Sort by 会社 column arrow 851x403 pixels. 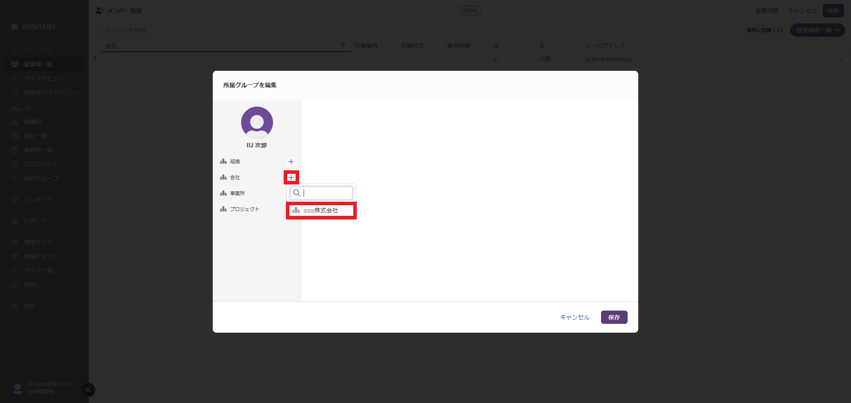click(343, 46)
